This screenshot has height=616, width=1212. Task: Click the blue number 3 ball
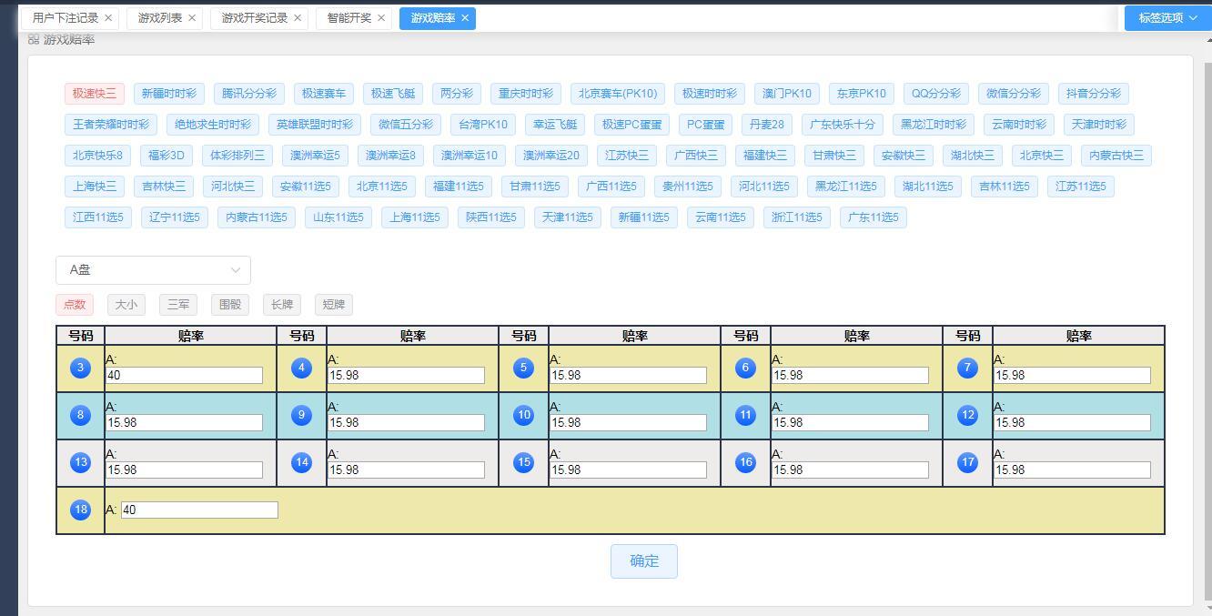point(80,369)
